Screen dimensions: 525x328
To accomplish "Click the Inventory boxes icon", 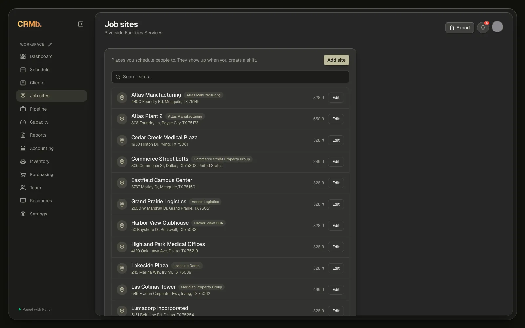I will pyautogui.click(x=23, y=161).
